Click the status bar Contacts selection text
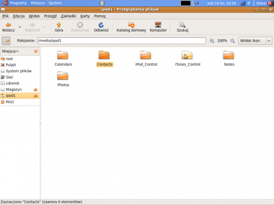The image size is (274, 205). click(x=41, y=202)
